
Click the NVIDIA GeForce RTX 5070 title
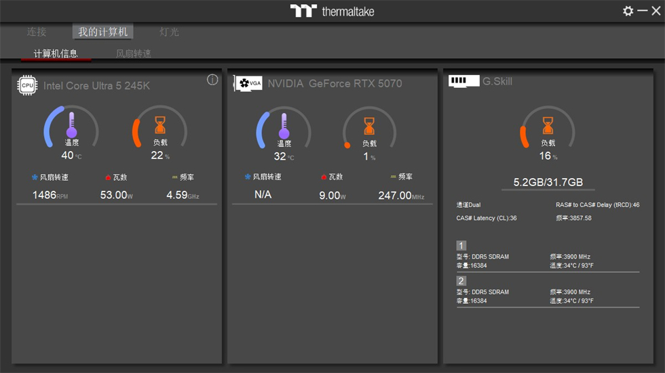(x=335, y=83)
